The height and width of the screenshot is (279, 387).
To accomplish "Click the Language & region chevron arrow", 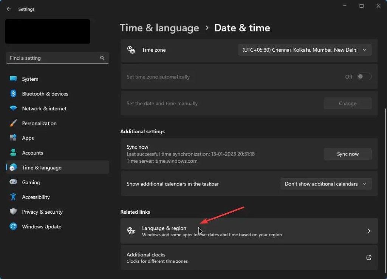I will click(369, 231).
